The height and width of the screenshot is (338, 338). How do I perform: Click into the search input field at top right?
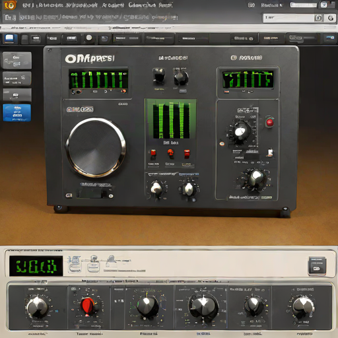click(288, 18)
